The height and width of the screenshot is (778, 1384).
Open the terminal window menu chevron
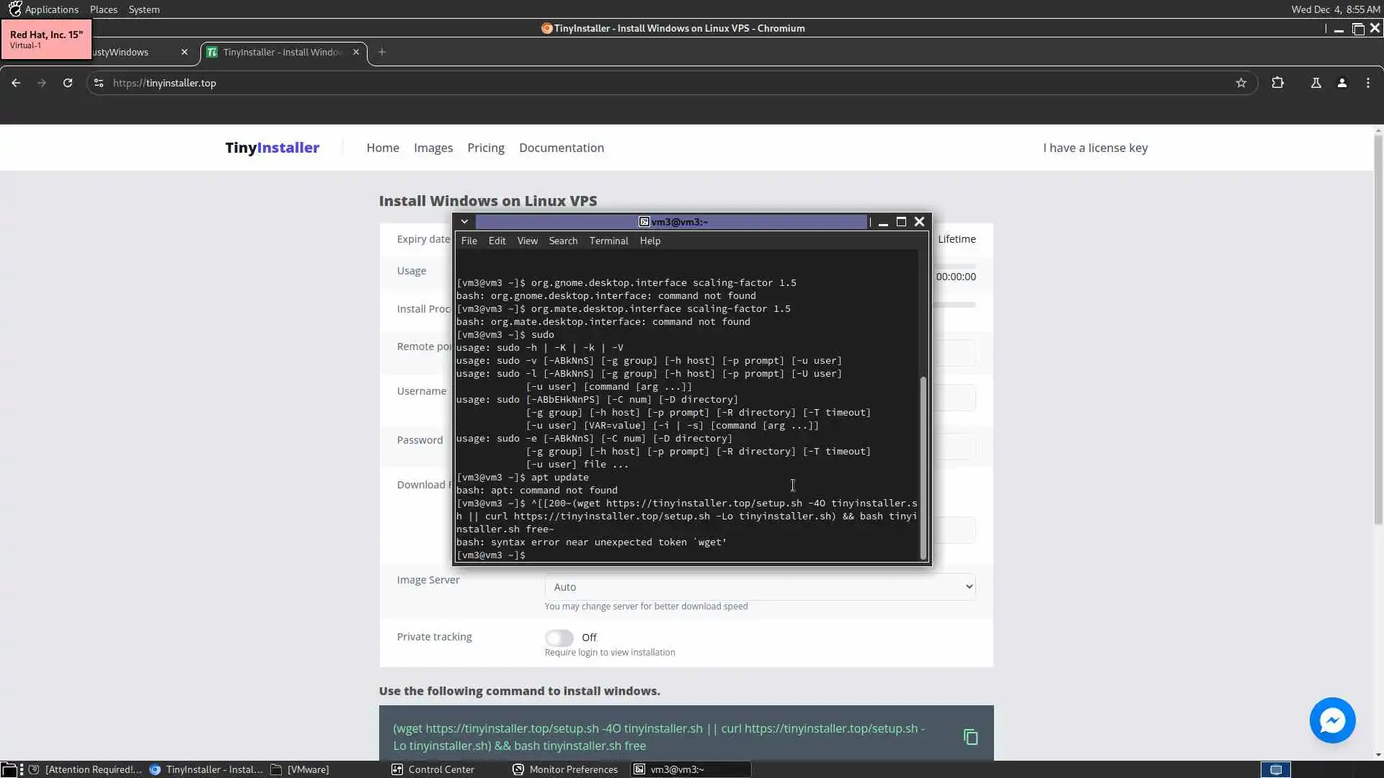[465, 222]
